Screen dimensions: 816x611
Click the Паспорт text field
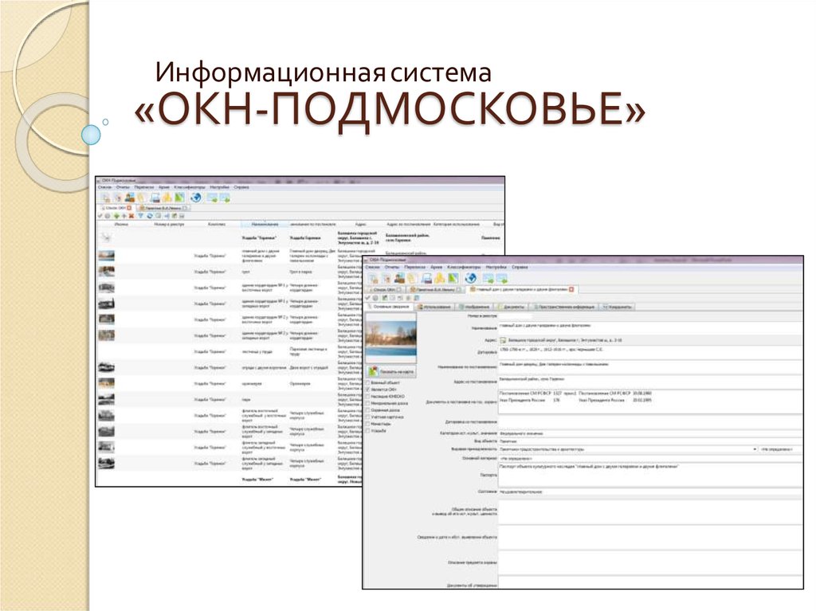(x=649, y=475)
